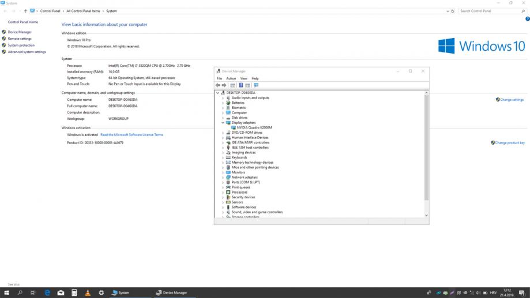The image size is (530, 298).
Task: Click the Print queues device icon
Action: (x=228, y=187)
